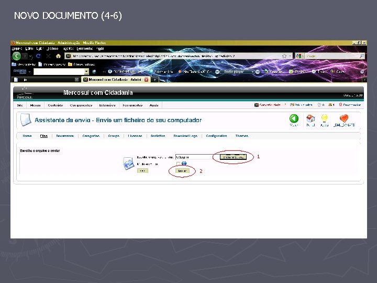The width and height of the screenshot is (377, 283).
Task: Click the green browser Back arrow
Action: pyautogui.click(x=16, y=56)
